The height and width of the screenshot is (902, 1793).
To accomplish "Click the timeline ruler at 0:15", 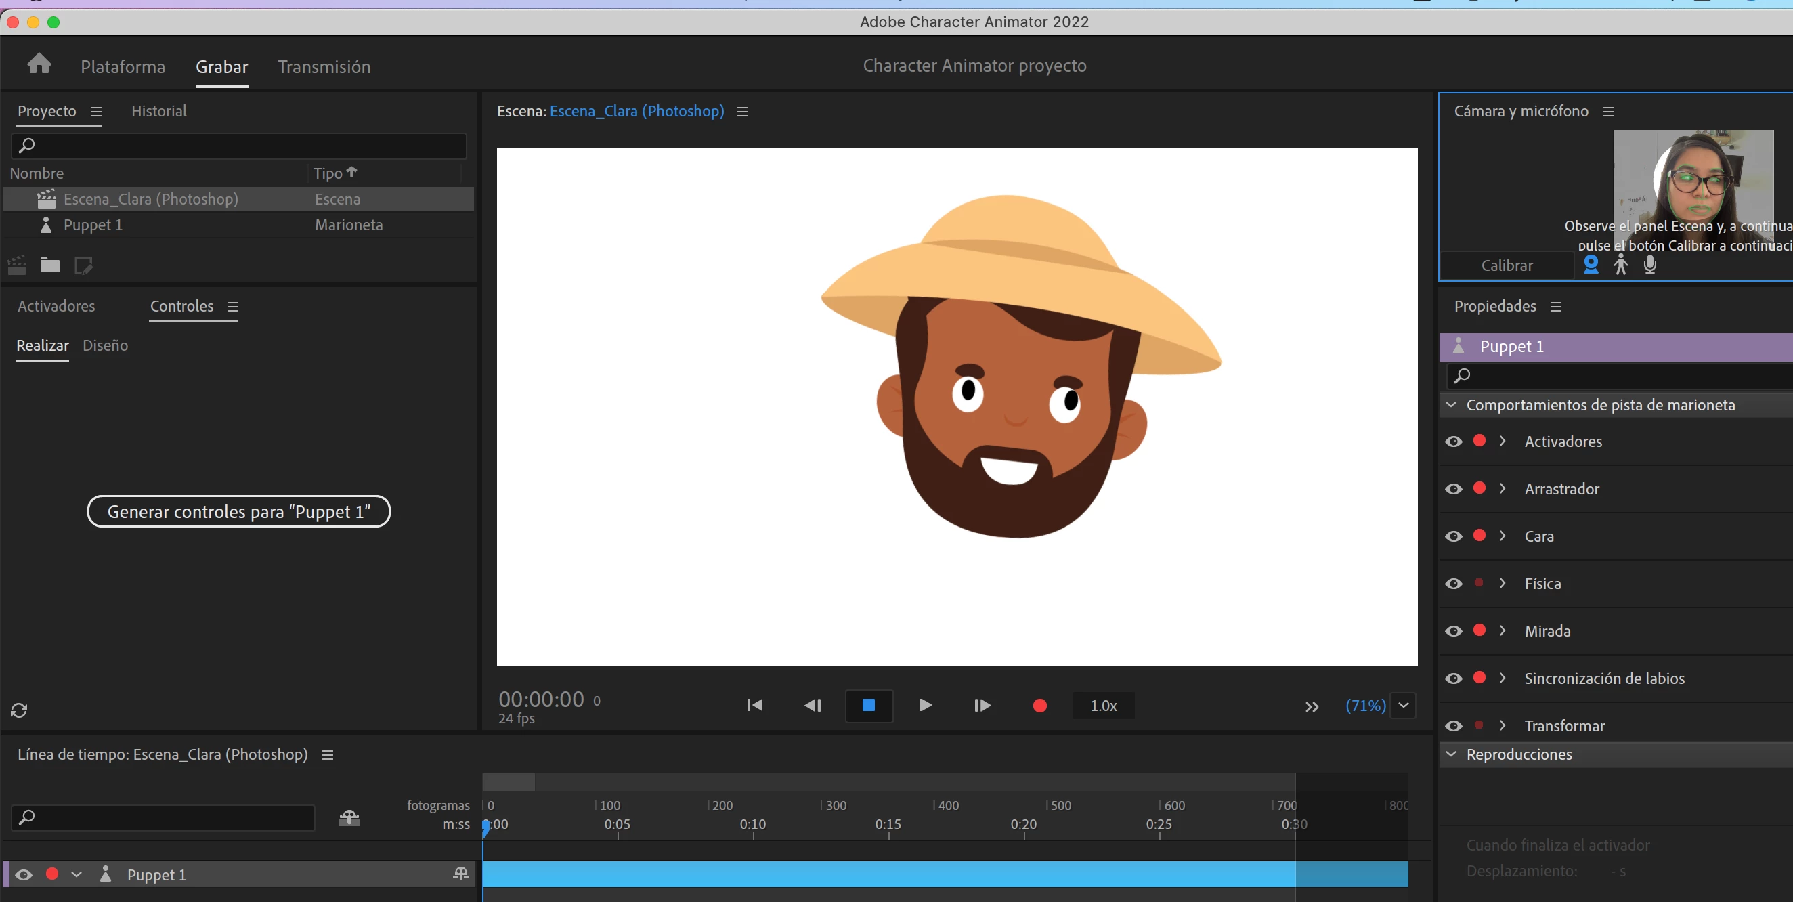I will 888,824.
